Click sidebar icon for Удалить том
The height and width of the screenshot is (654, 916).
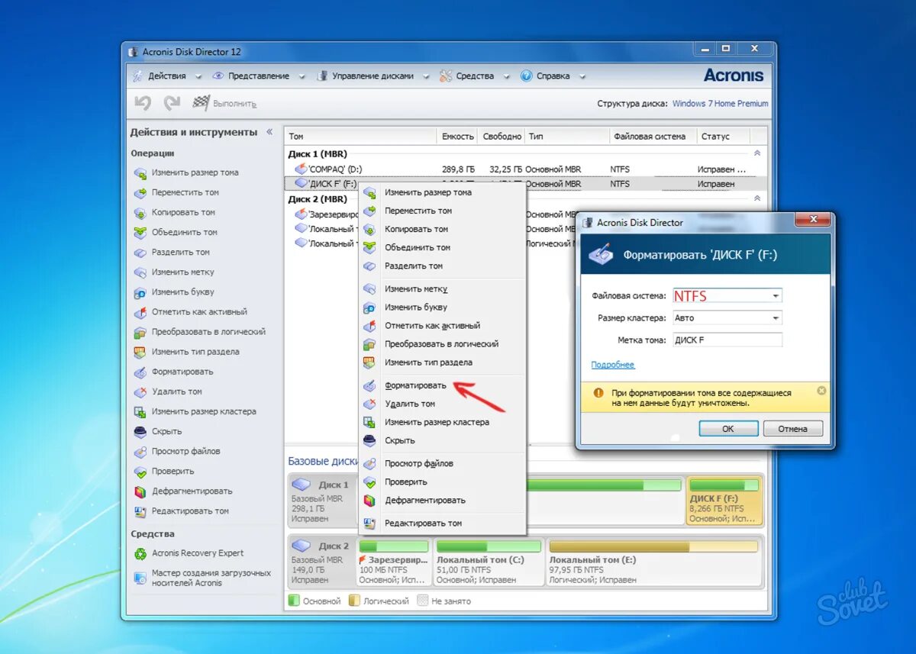(140, 392)
